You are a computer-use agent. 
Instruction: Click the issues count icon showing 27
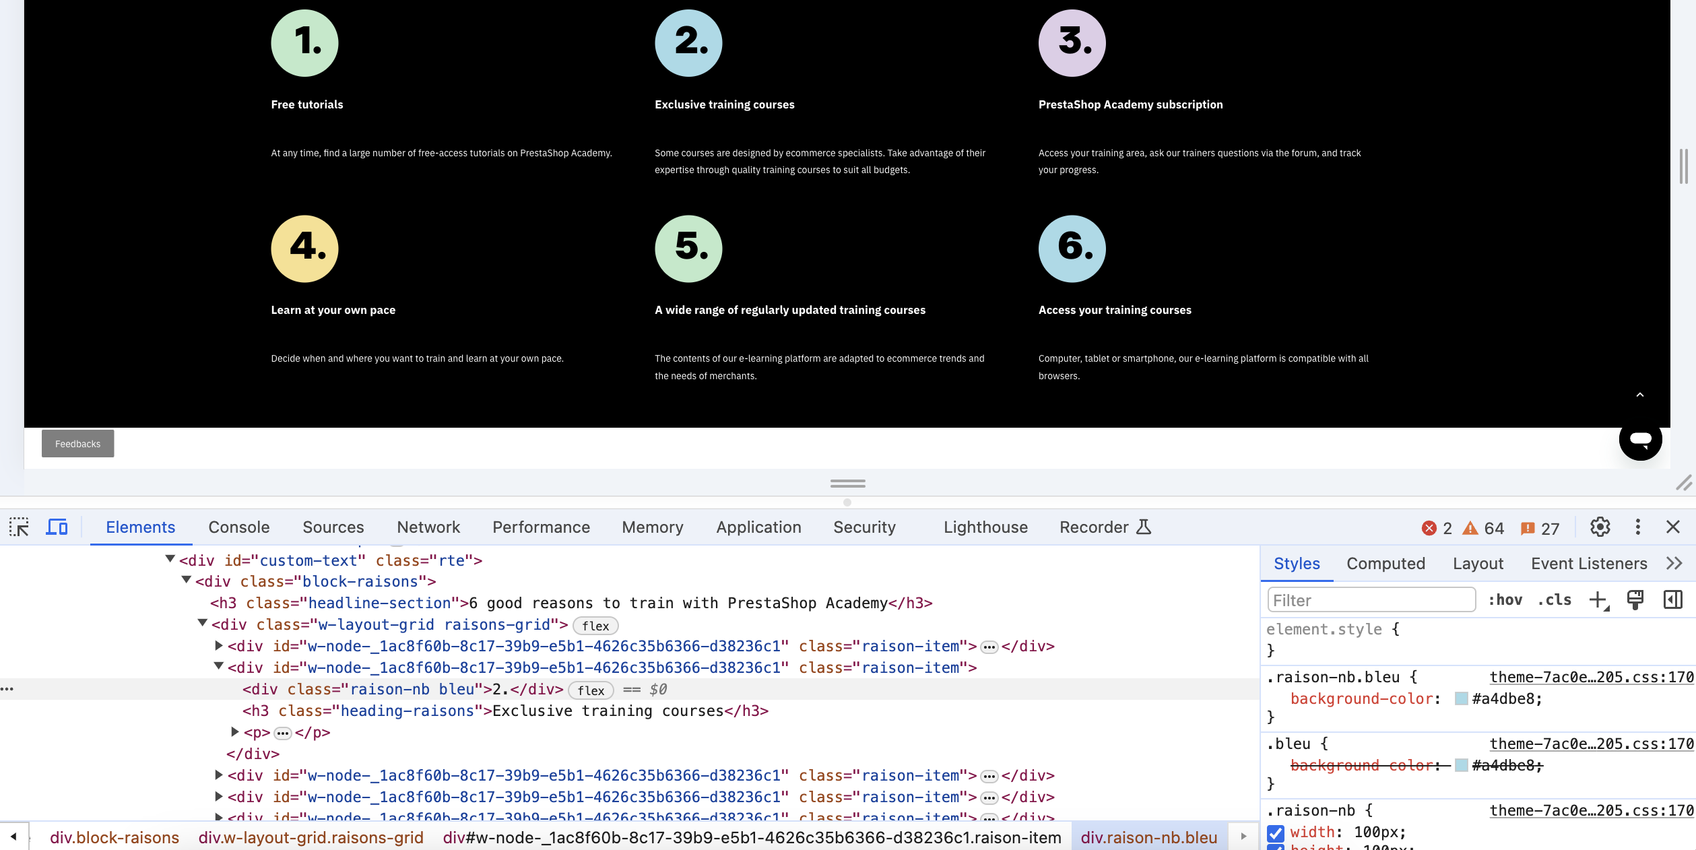[x=1528, y=528]
